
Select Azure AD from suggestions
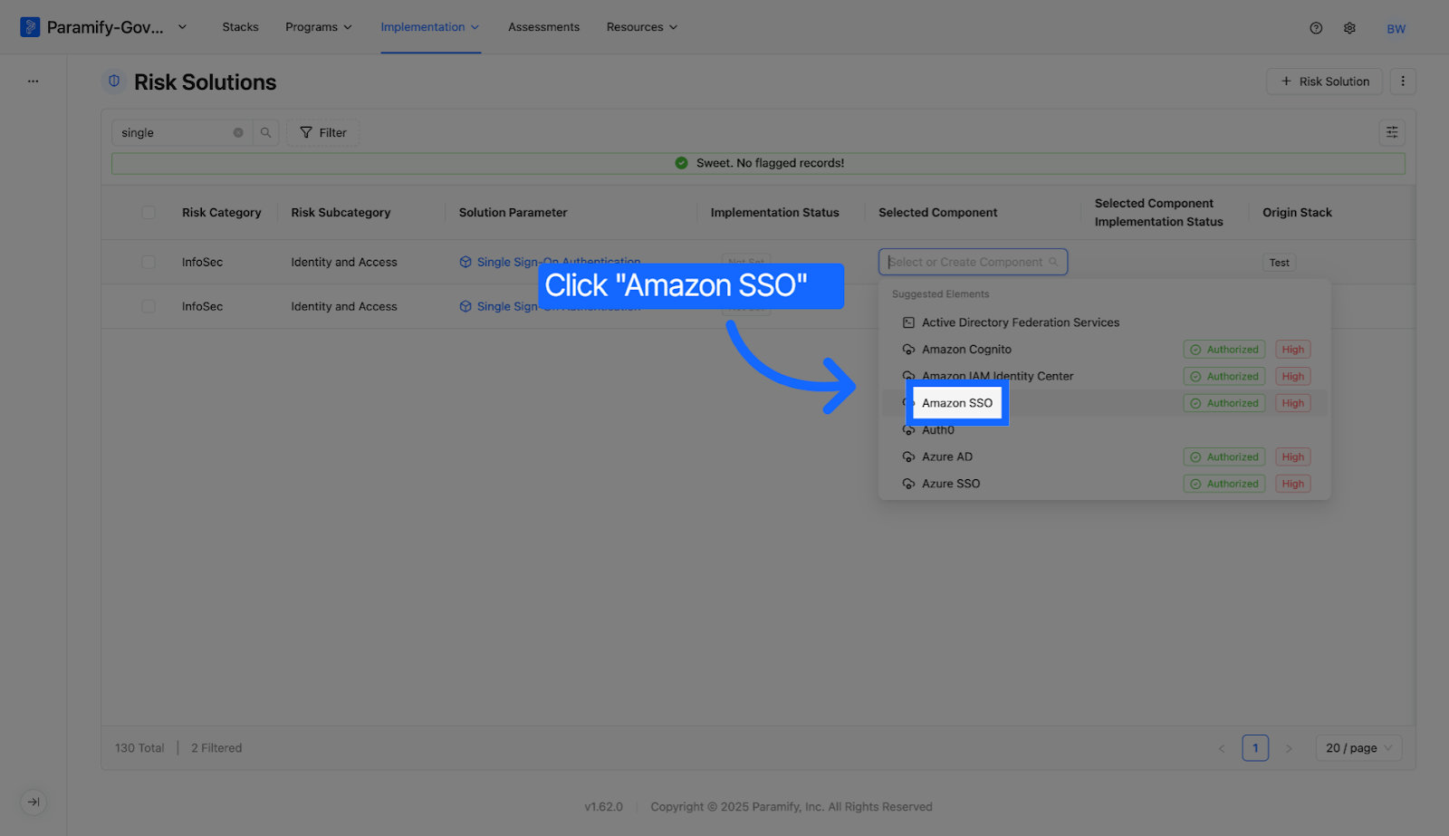point(1104,457)
